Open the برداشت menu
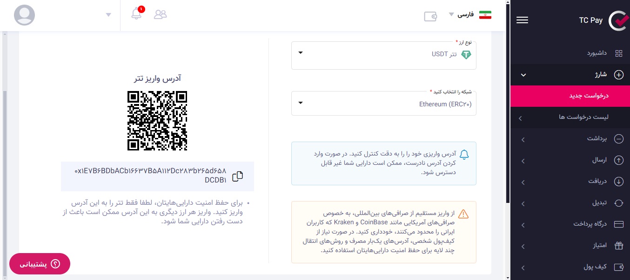Viewport: 630px width, 280px height. tap(570, 138)
